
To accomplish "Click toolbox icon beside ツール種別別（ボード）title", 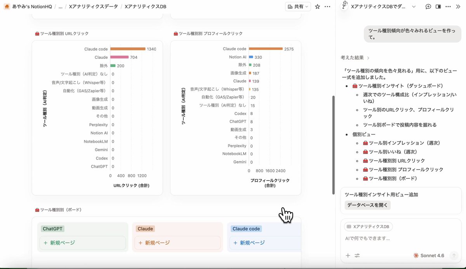I will 37,210.
